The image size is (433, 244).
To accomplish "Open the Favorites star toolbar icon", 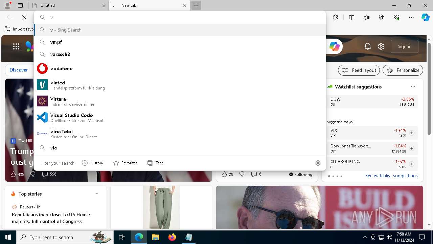I will click(x=367, y=17).
